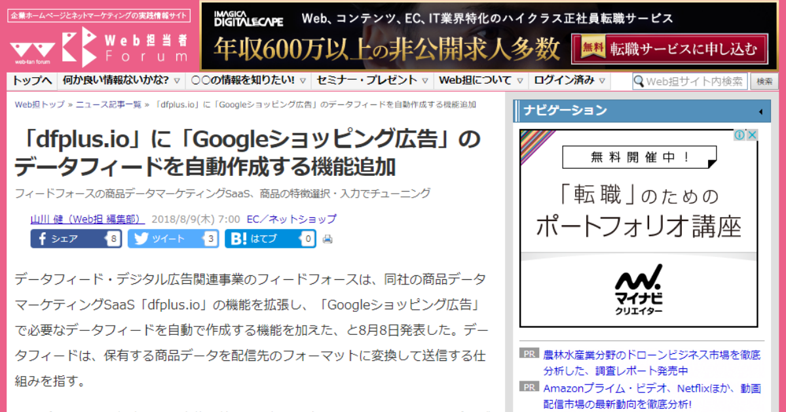Click the tweet count 3
The width and height of the screenshot is (786, 412).
click(210, 239)
